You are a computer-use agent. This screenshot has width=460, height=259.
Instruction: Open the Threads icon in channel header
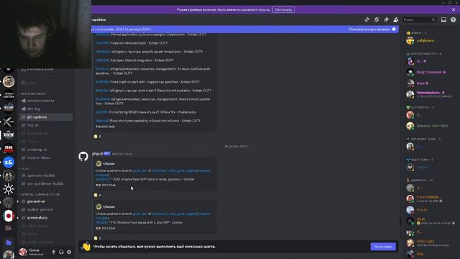tap(367, 19)
